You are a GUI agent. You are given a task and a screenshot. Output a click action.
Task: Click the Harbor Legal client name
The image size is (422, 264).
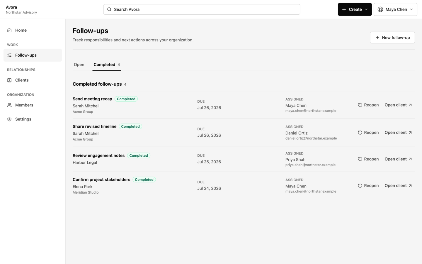click(x=85, y=163)
